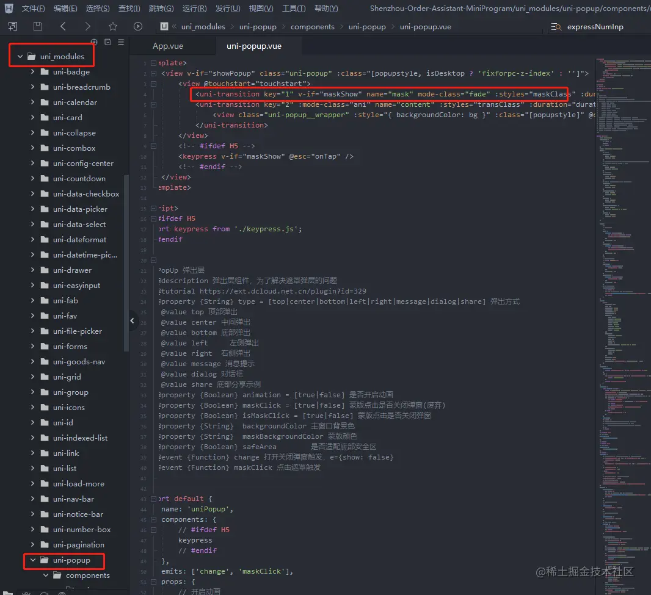Open the 文件(F) menu
Viewport: 651px width, 595px height.
(x=33, y=9)
